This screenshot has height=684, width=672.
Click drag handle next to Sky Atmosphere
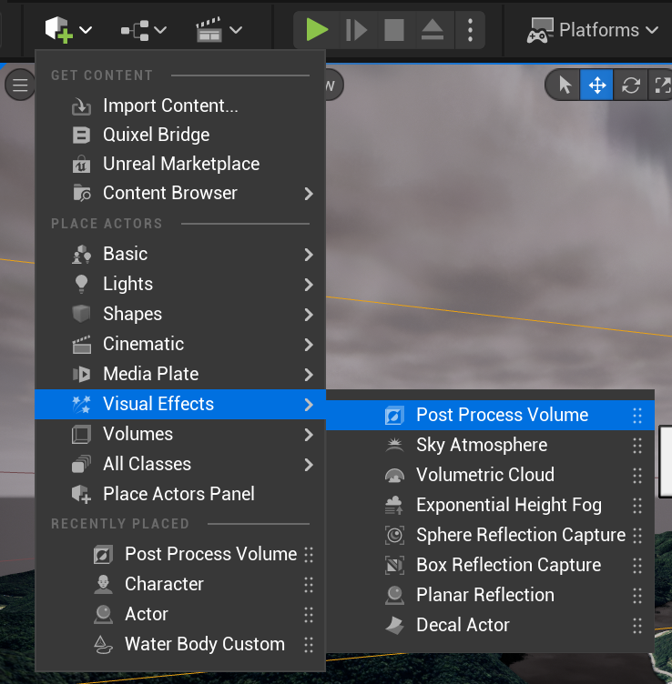coord(637,446)
